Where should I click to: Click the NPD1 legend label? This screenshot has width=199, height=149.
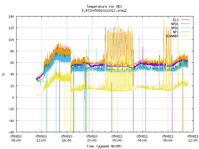tap(175, 24)
